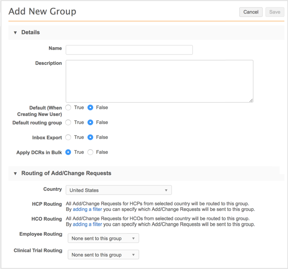Set Default (When Creating New User) to True
The image size is (288, 269).
point(68,108)
